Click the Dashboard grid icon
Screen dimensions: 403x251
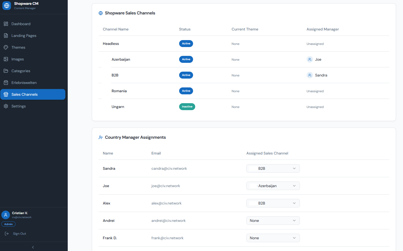pyautogui.click(x=6, y=24)
